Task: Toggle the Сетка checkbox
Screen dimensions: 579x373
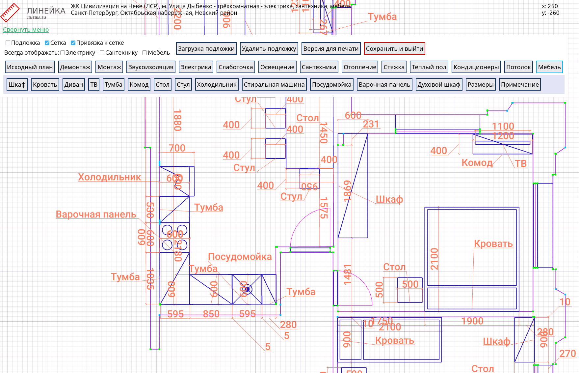Action: [x=47, y=43]
